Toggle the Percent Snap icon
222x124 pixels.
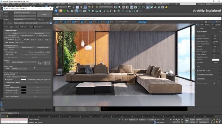click(x=89, y=7)
